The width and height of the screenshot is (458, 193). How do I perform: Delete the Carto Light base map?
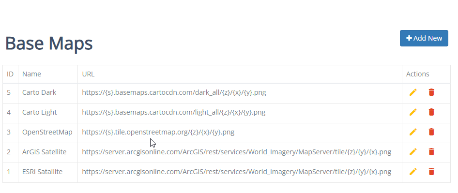tap(431, 112)
